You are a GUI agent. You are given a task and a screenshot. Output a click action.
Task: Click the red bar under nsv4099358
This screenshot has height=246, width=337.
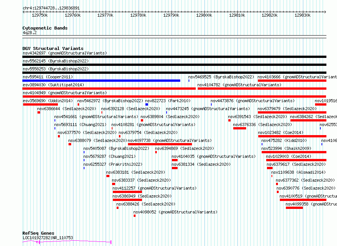tap(295, 208)
